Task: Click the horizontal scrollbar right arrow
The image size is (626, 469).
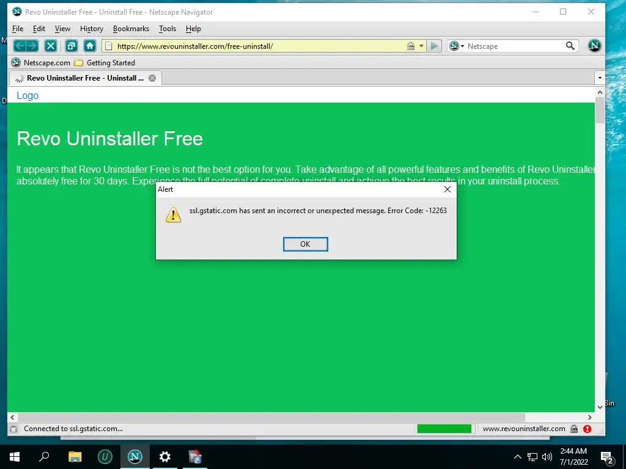Action: point(590,417)
